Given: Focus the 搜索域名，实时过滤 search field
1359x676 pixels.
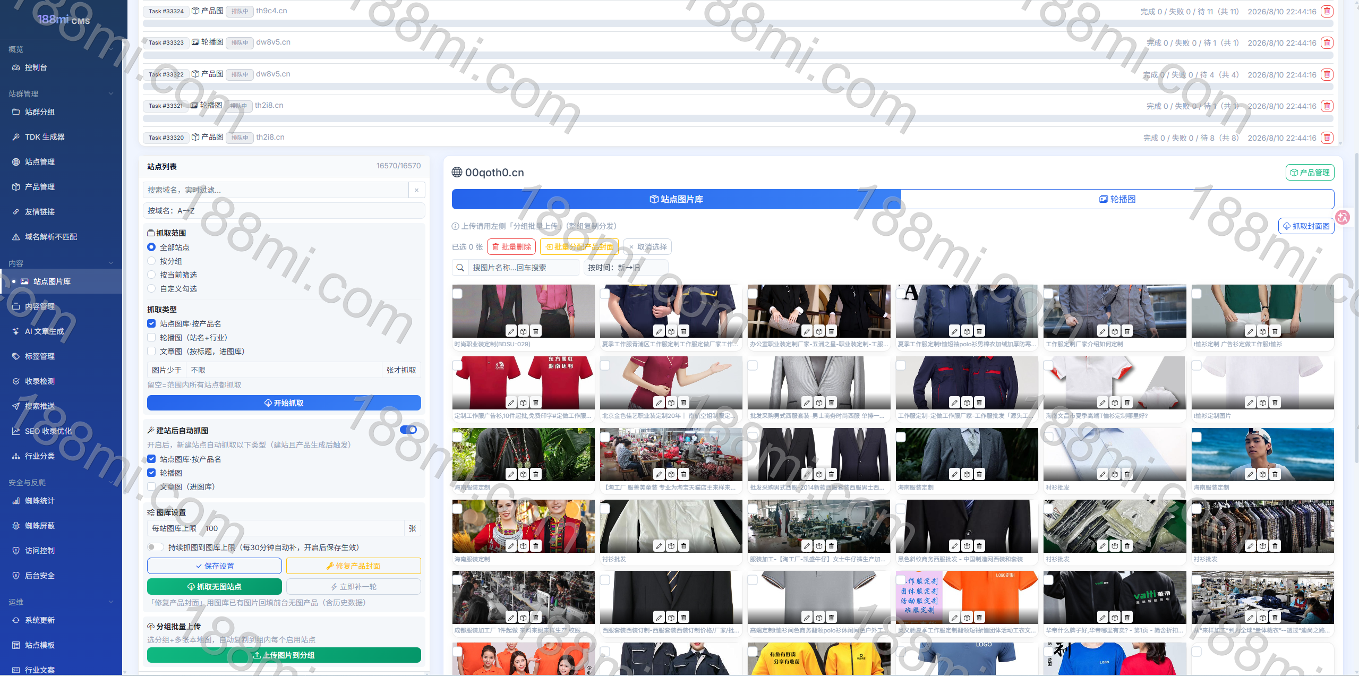Looking at the screenshot, I should [x=276, y=190].
